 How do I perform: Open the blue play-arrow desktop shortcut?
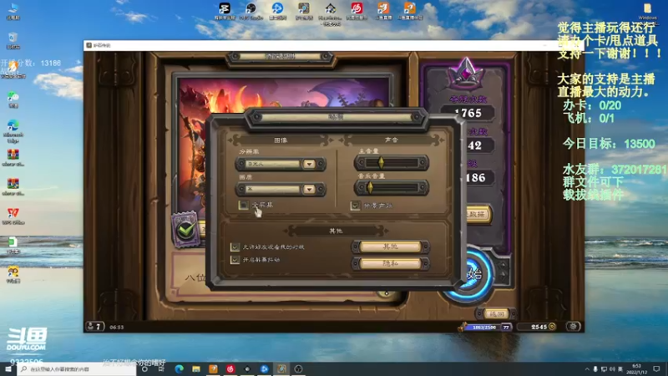(277, 11)
